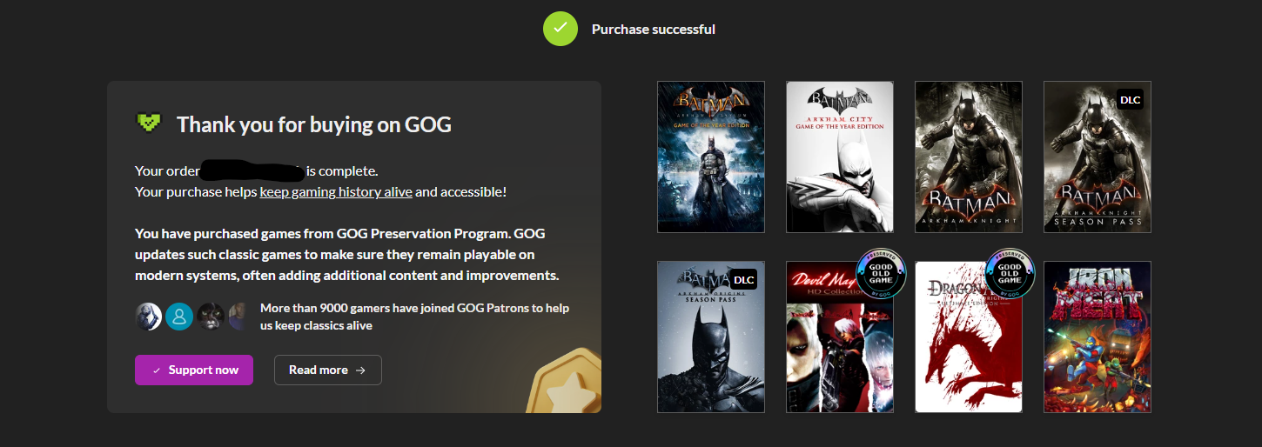The width and height of the screenshot is (1262, 447).
Task: Open the Iron Meat game cover
Action: (1098, 337)
